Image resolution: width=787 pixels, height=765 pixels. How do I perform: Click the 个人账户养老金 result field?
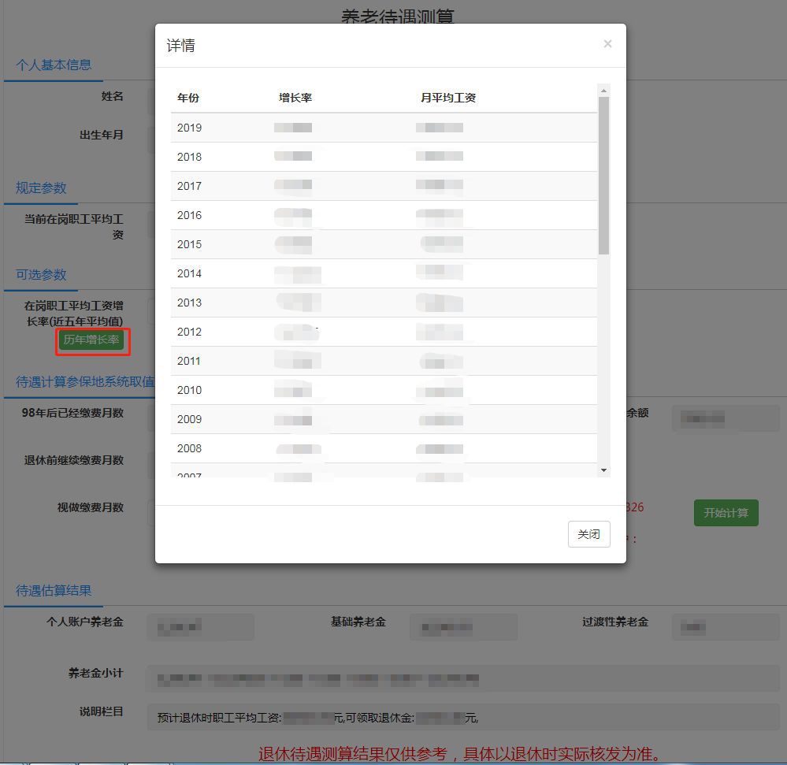[x=201, y=627]
